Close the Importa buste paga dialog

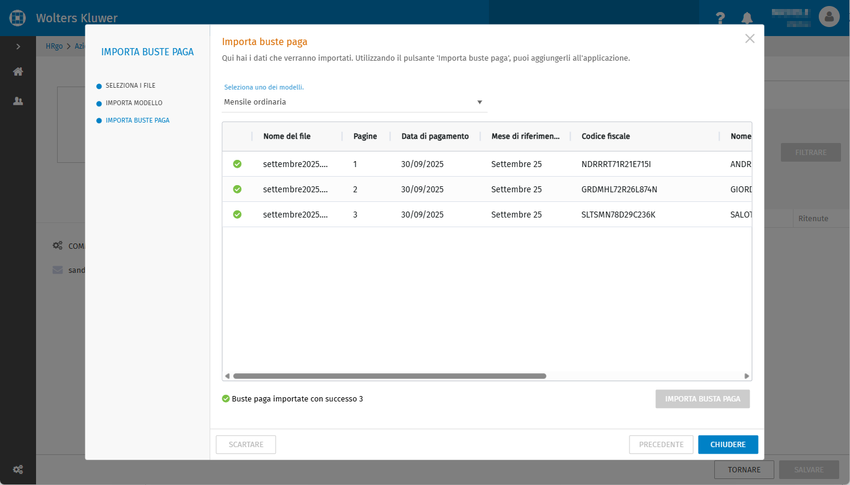[x=750, y=38]
